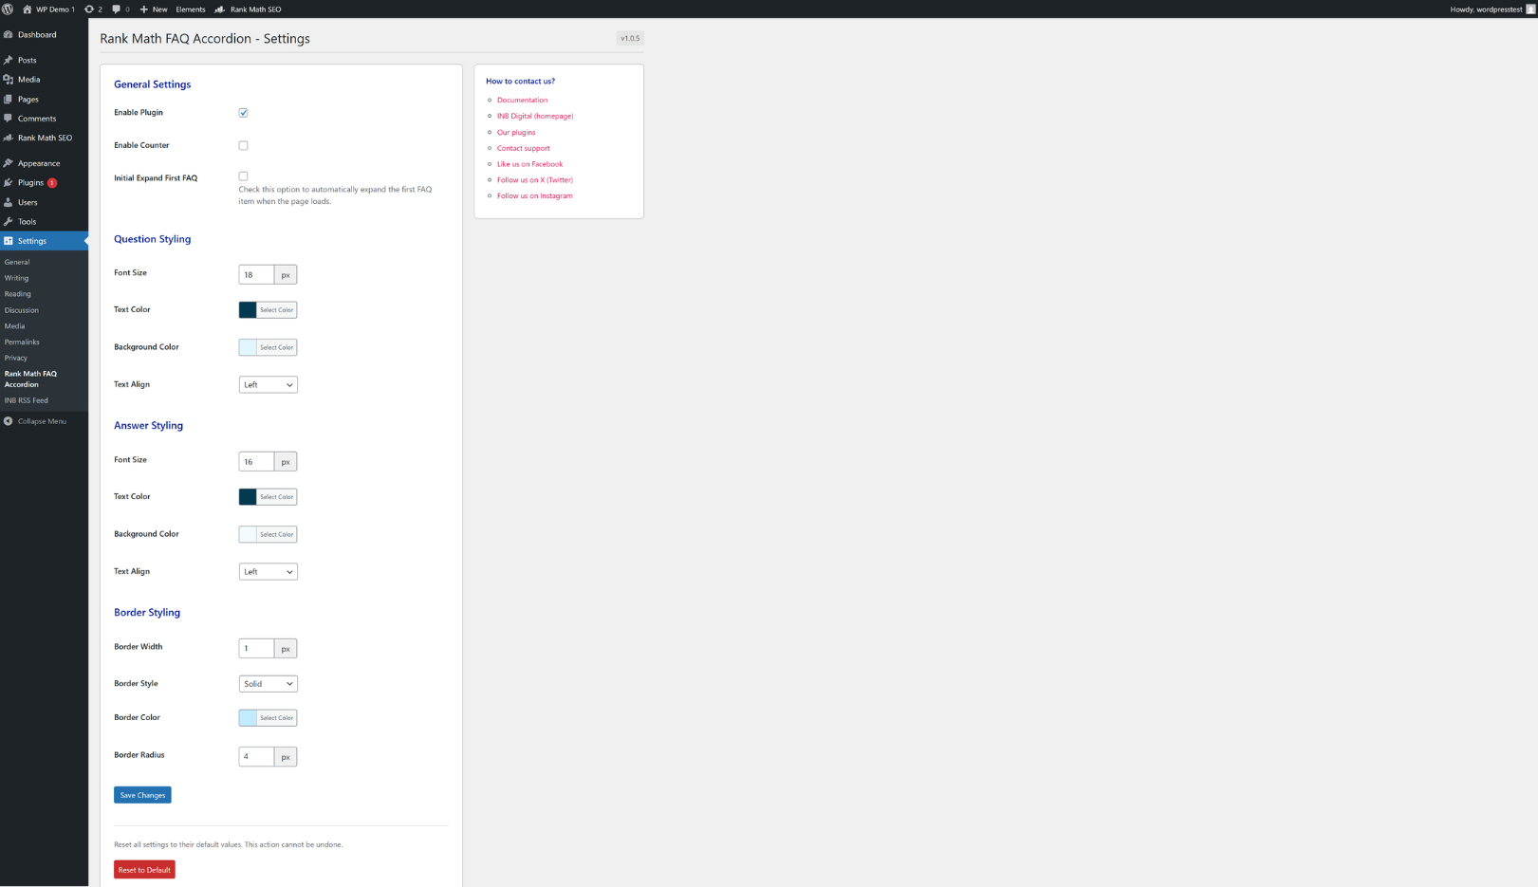Open the Our plugins link
The height and width of the screenshot is (887, 1538).
516,132
